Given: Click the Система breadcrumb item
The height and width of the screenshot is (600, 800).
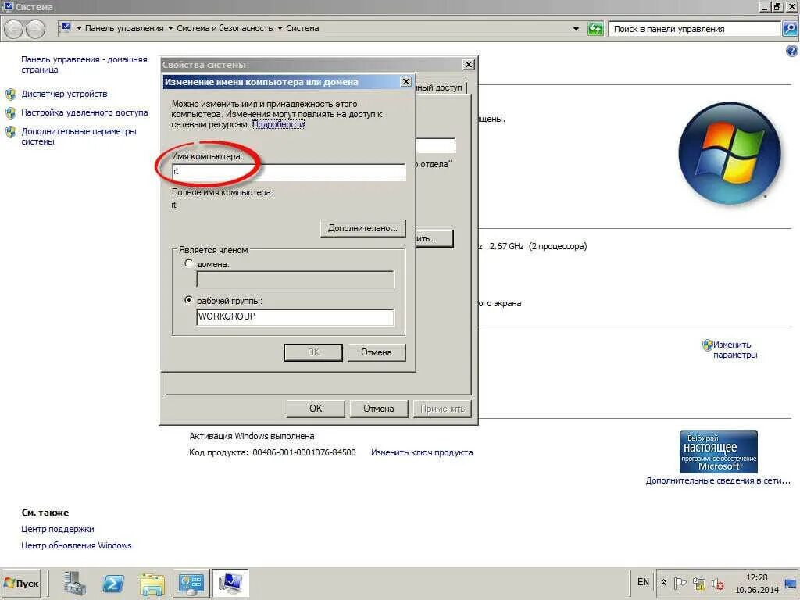Looking at the screenshot, I should click(x=302, y=29).
